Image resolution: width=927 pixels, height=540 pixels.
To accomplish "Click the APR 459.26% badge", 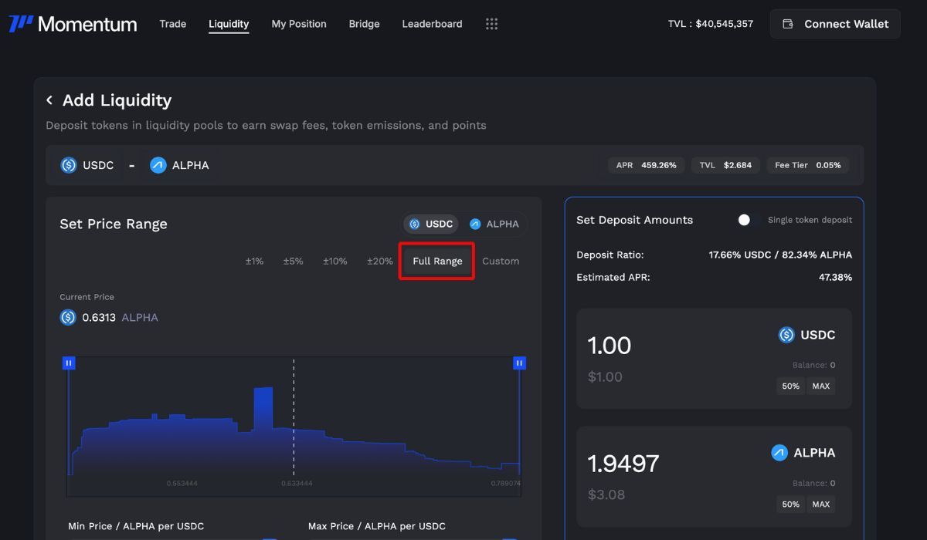I will click(x=646, y=165).
